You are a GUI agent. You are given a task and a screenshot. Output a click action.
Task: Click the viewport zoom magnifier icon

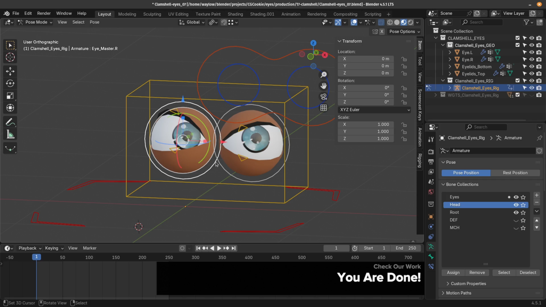(x=324, y=75)
